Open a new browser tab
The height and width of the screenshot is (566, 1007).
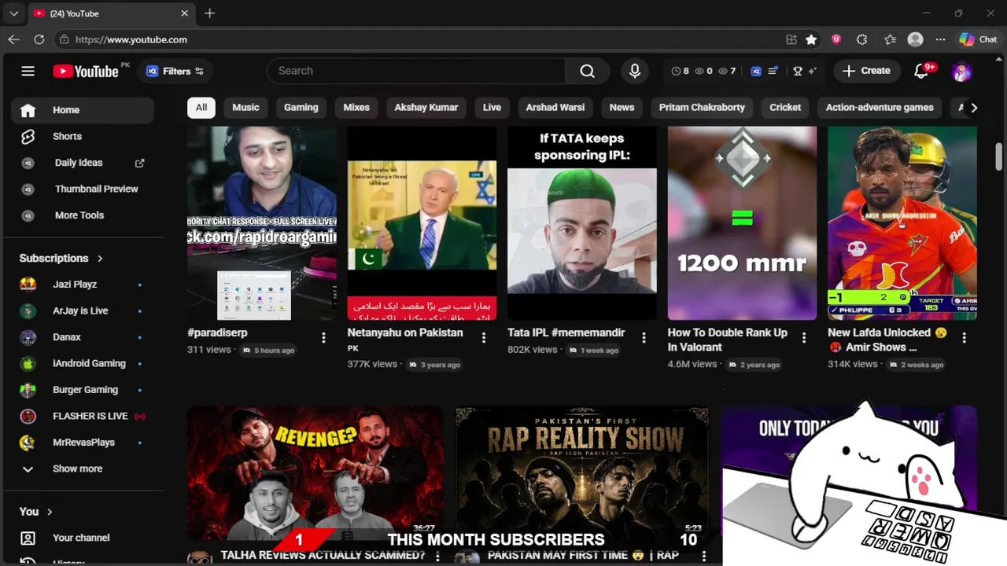point(209,13)
